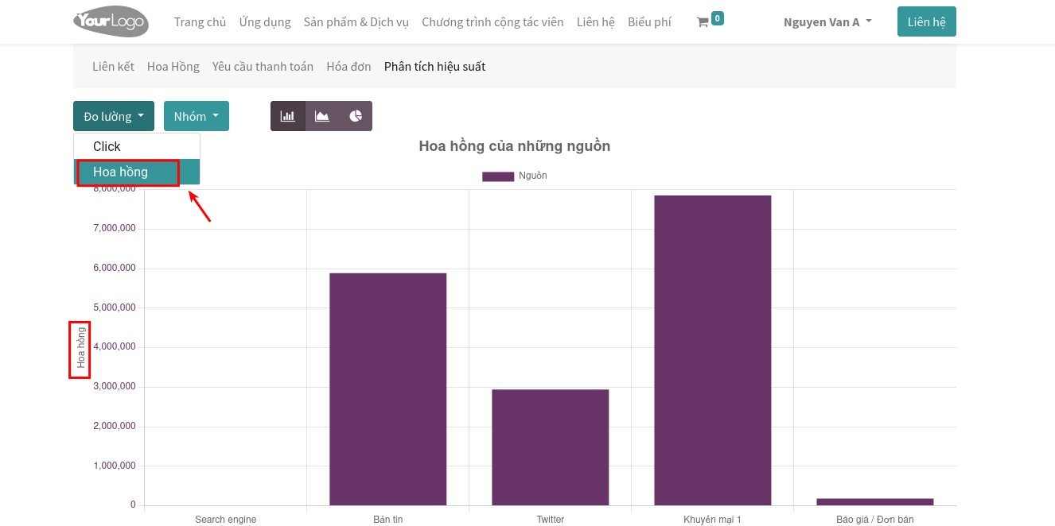Click the Nguồn legend label text
This screenshot has width=1055, height=526.
(533, 176)
